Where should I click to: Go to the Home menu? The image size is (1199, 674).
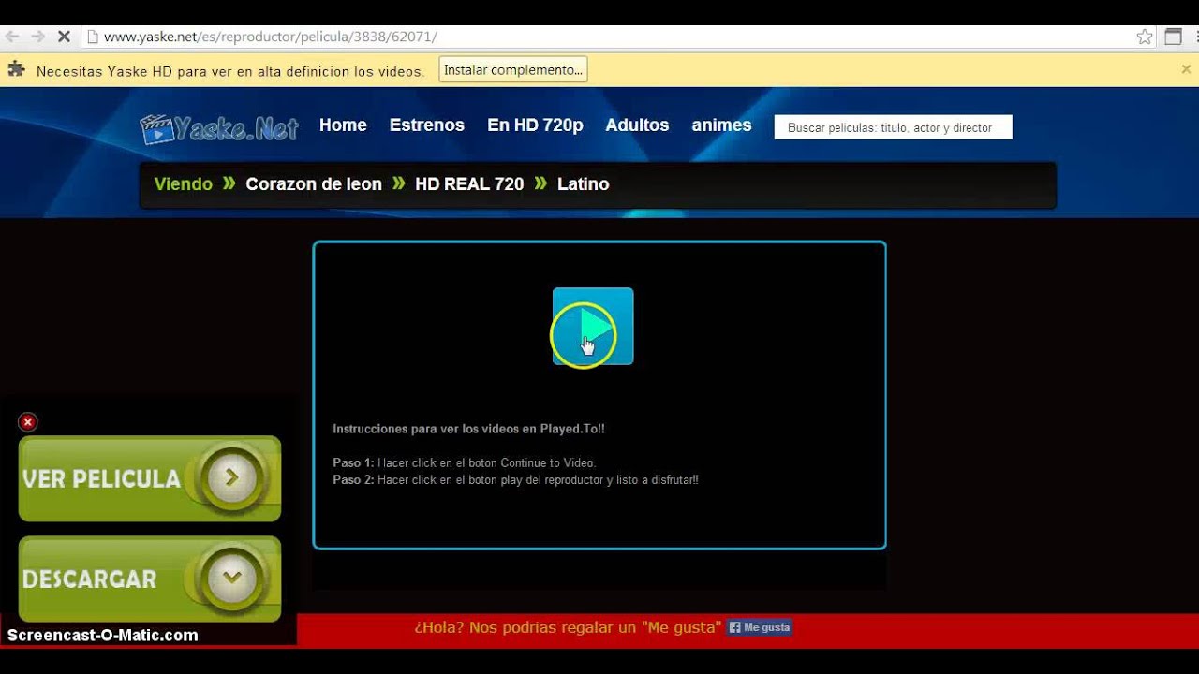click(343, 125)
